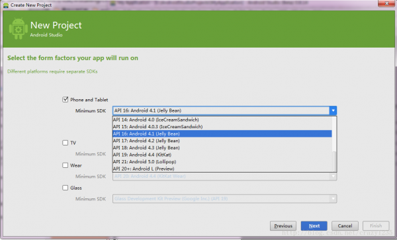Uncheck the Phone and Tablet checkbox

pos(65,99)
